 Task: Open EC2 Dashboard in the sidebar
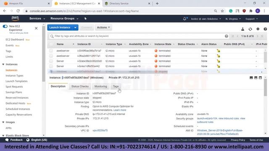pos(15,39)
